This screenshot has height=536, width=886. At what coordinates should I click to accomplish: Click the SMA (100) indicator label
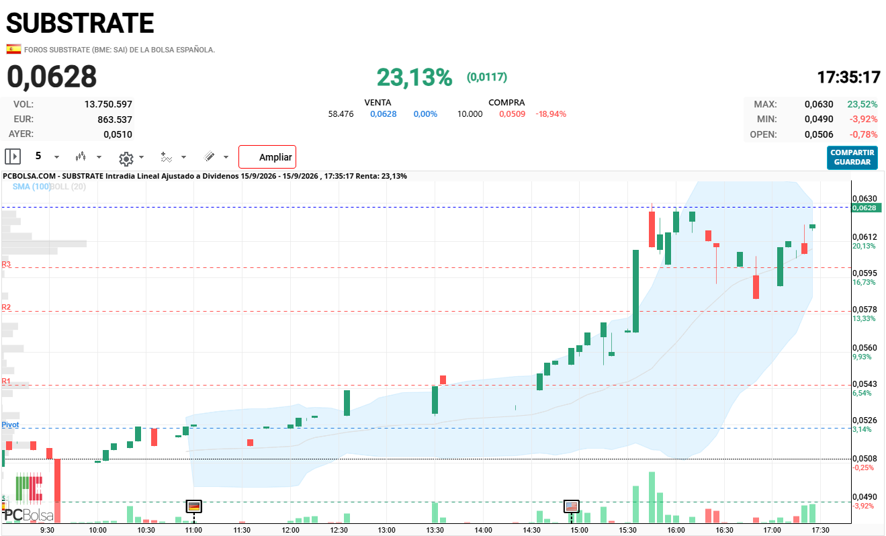(x=32, y=186)
